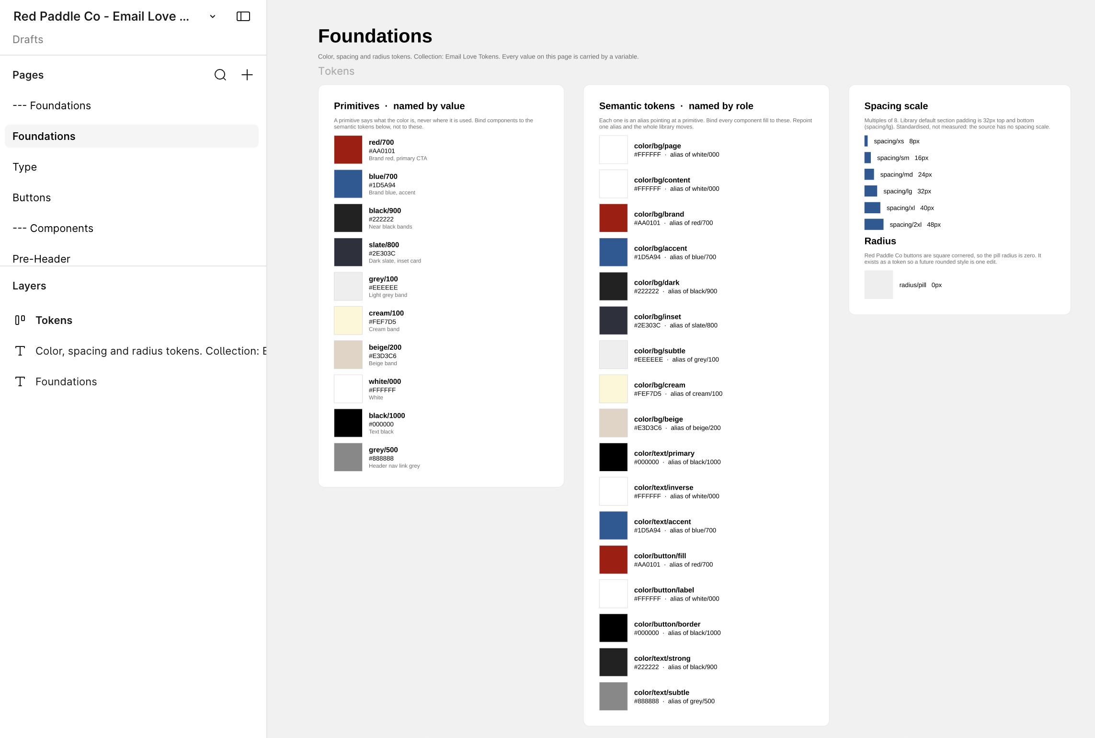This screenshot has width=1095, height=738.
Task: Click the file title 'Red Paddle Co - Email Love'
Action: point(101,16)
